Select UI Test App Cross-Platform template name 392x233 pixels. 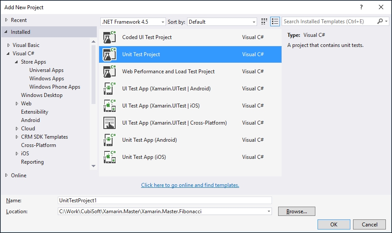point(174,123)
